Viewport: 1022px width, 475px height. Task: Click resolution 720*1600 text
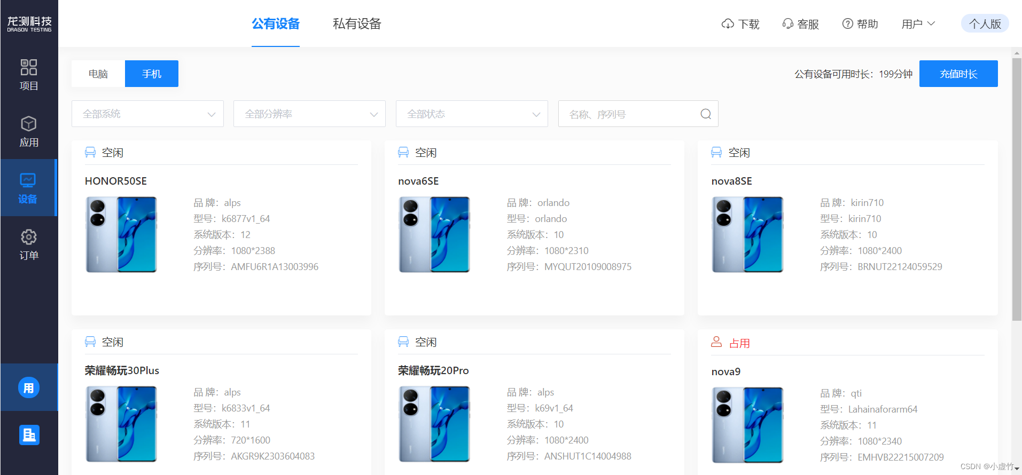click(x=251, y=440)
